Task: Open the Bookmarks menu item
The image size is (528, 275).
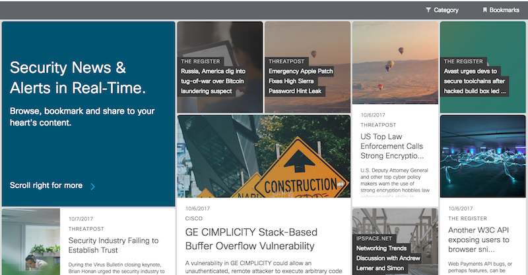Action: 504,10
